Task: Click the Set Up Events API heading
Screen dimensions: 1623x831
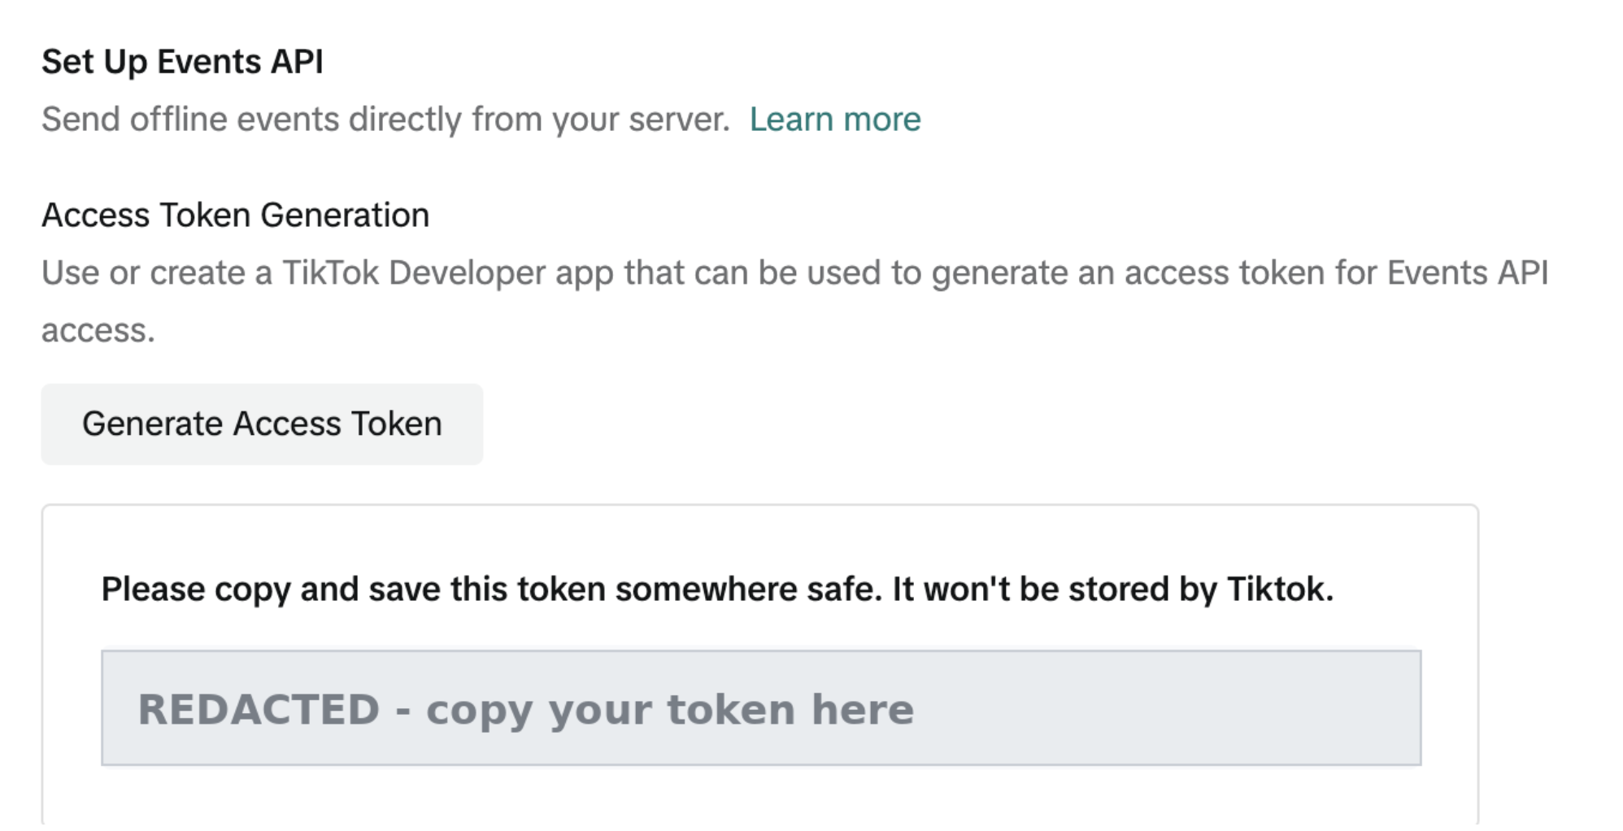Action: (182, 62)
